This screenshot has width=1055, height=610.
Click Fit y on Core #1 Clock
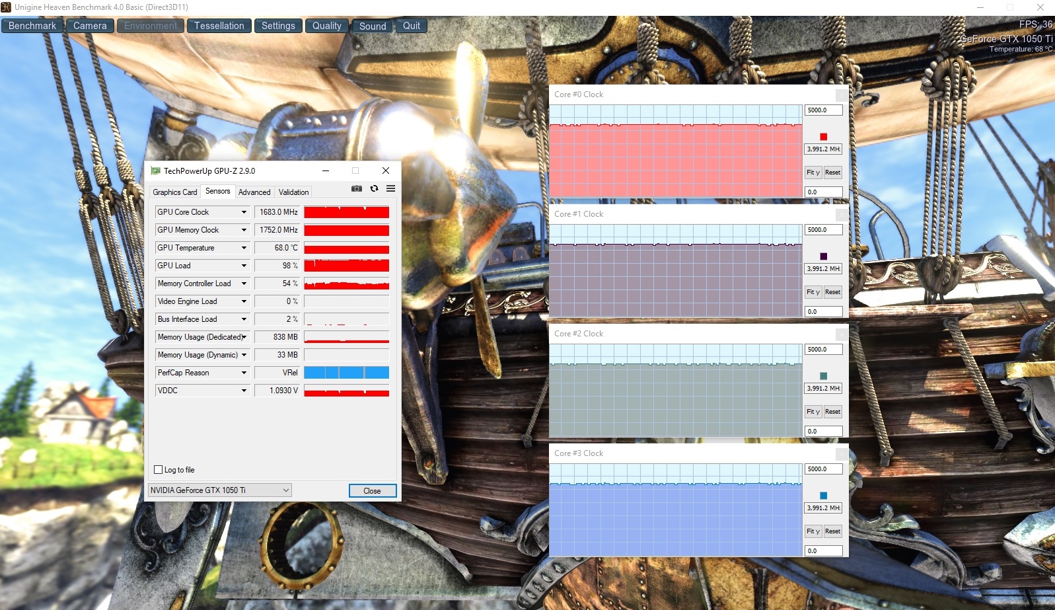click(x=813, y=292)
